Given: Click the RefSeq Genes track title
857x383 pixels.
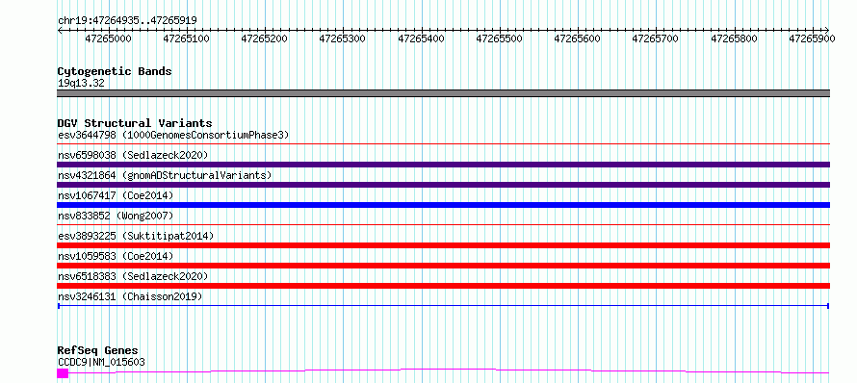Looking at the screenshot, I should tap(98, 351).
